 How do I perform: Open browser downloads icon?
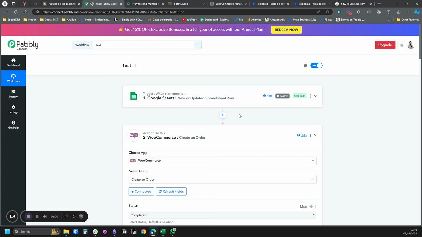(398, 12)
